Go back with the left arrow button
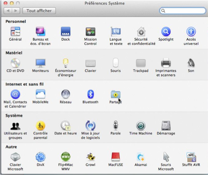208x175 pixels. pos(8,11)
